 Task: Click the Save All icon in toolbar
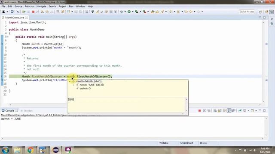[81, 12]
